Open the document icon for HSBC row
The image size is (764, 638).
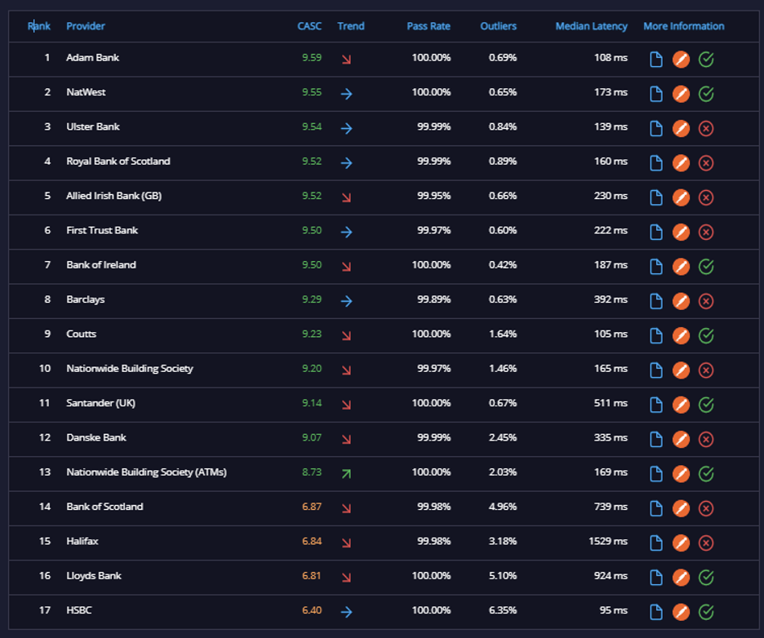656,612
